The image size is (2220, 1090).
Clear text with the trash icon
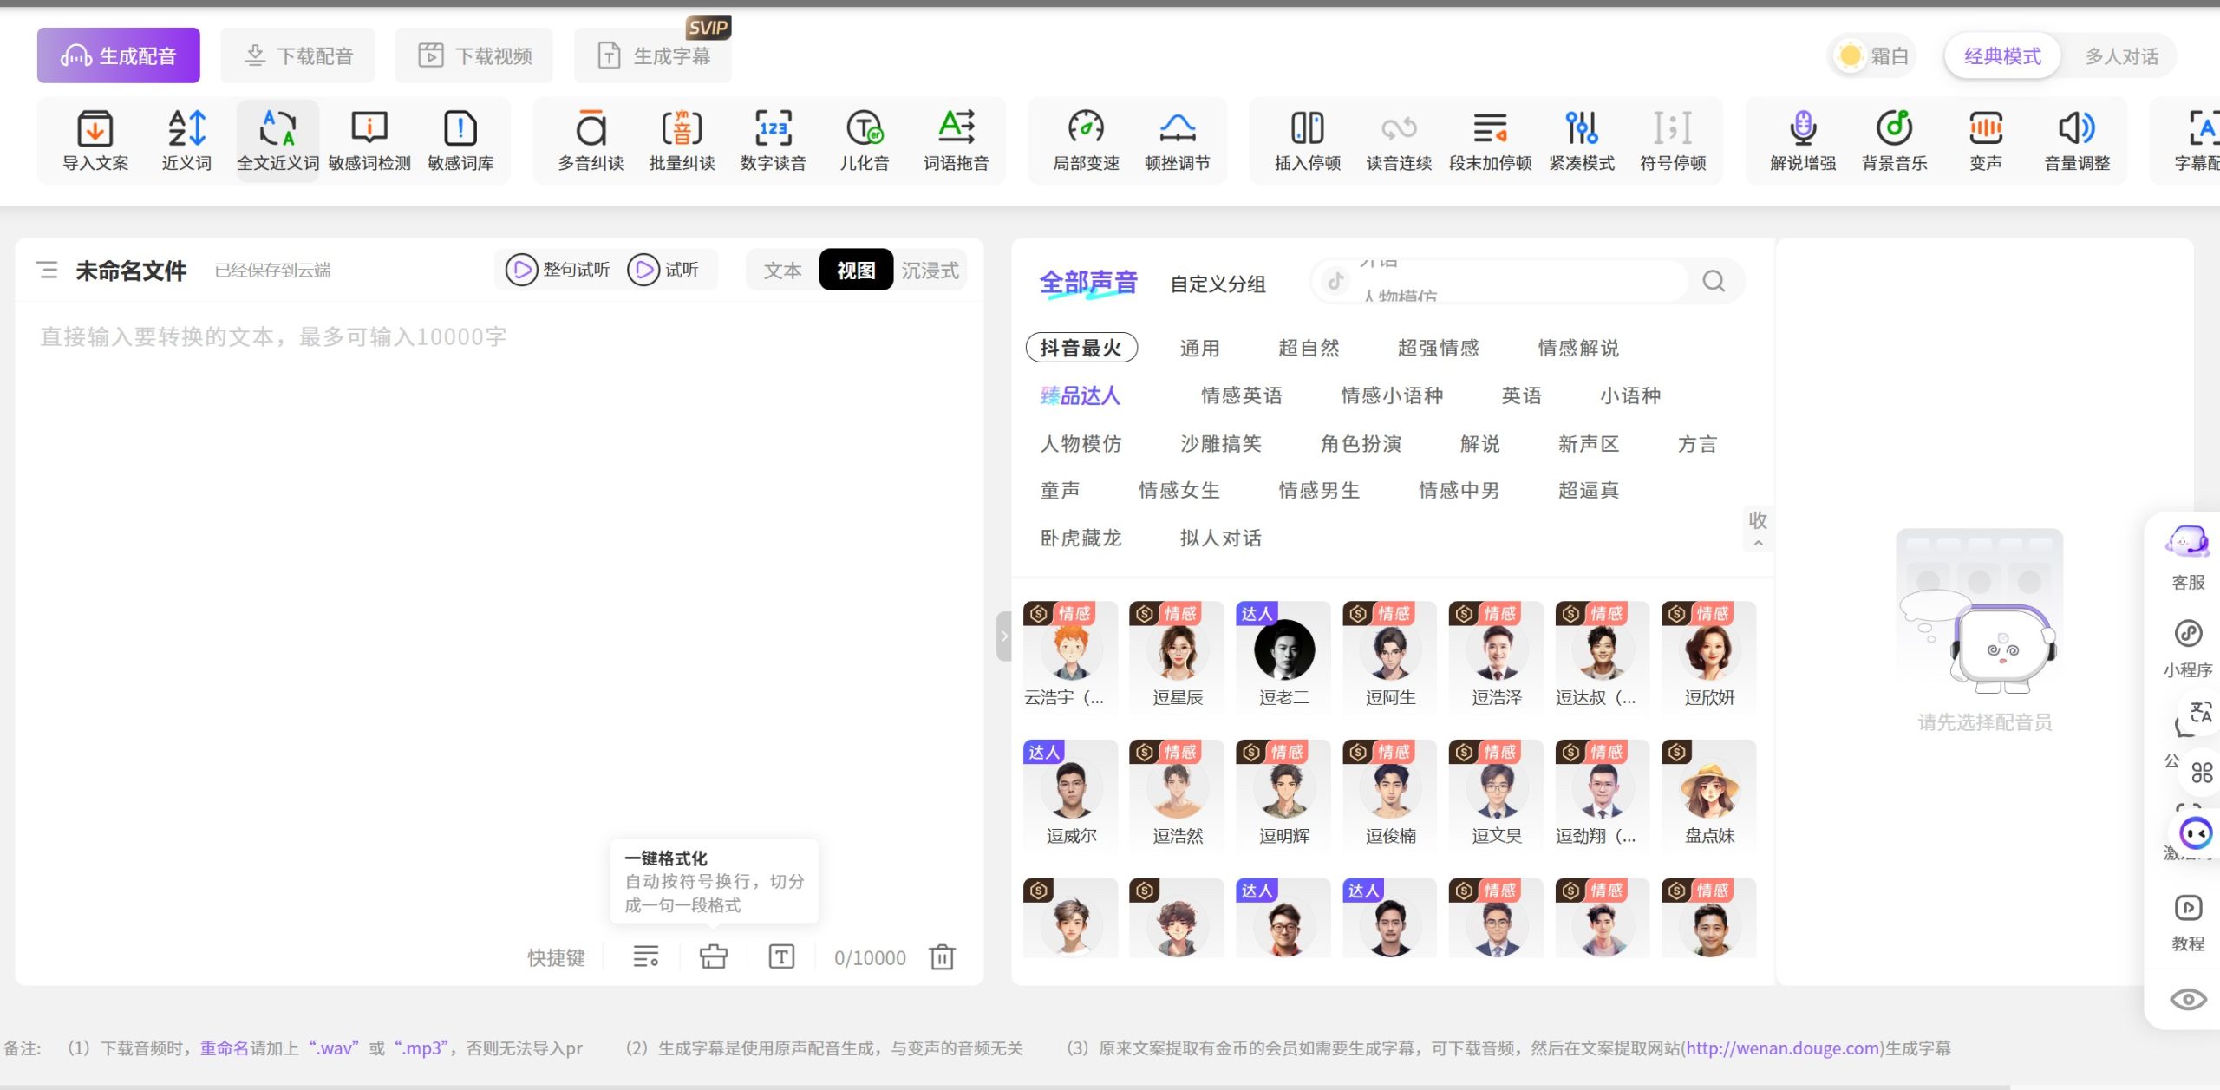pos(942,957)
